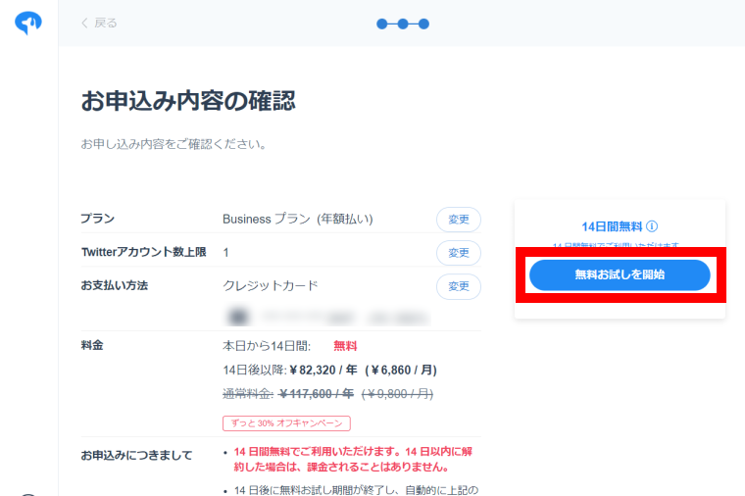Open the info icon beside 14日間無料
The height and width of the screenshot is (496, 745).
pos(652,225)
